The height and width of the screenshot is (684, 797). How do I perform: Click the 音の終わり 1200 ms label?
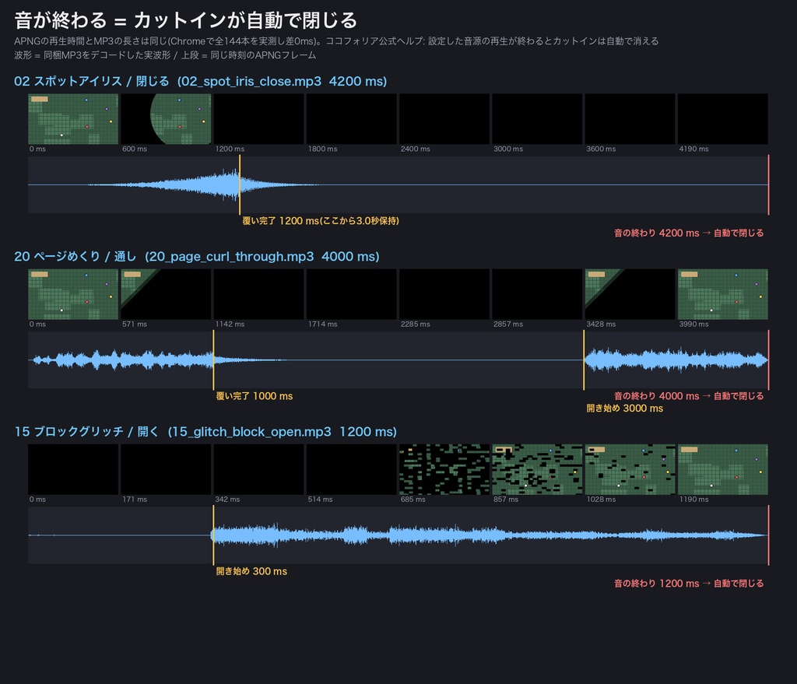(x=689, y=584)
